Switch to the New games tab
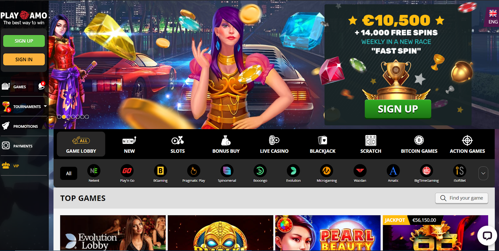Image resolution: width=499 pixels, height=251 pixels. 129,144
